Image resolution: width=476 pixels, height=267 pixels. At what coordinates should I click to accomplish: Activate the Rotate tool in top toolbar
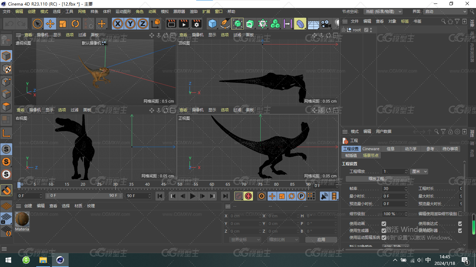coord(75,24)
